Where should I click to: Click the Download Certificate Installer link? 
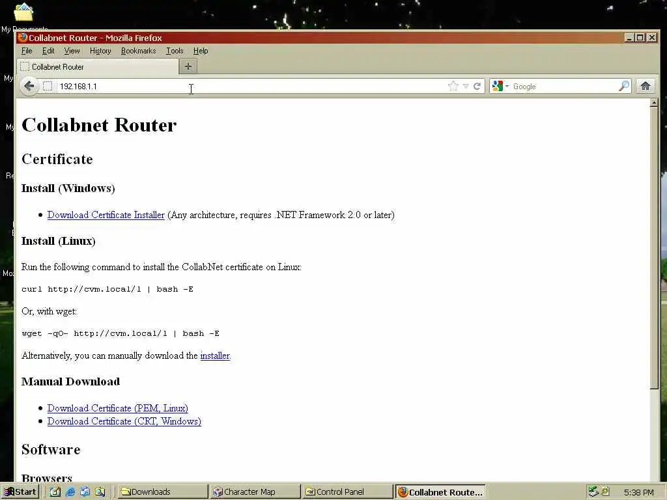(x=106, y=215)
